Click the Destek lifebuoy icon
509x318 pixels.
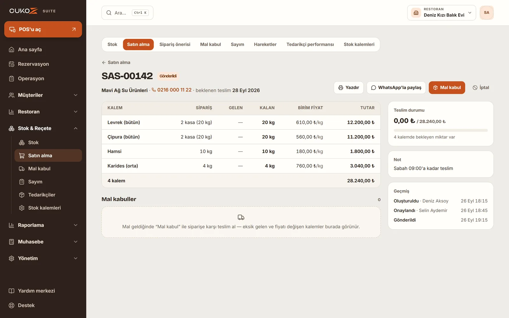coord(11,305)
